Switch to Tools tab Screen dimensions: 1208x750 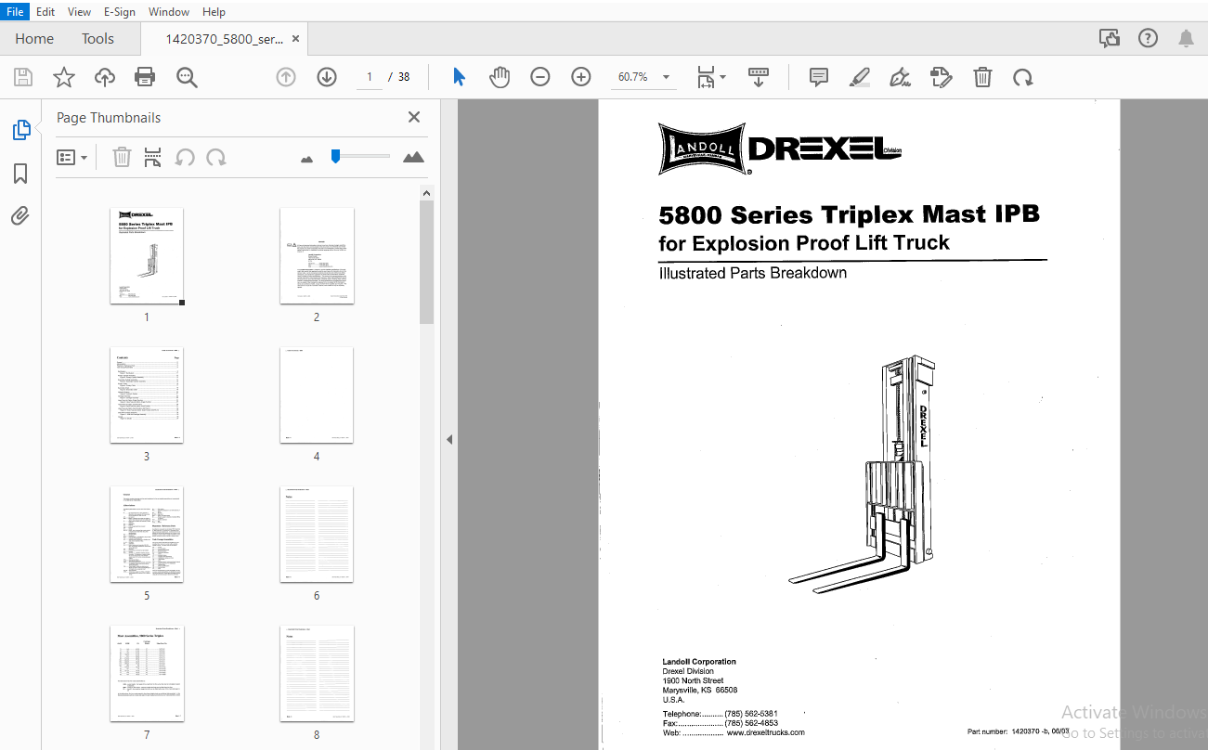coord(97,39)
